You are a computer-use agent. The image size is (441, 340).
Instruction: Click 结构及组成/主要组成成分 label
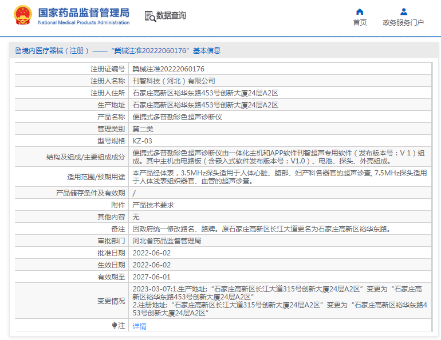(85, 157)
